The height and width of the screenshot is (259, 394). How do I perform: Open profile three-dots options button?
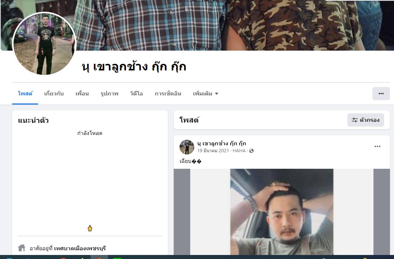(x=381, y=94)
